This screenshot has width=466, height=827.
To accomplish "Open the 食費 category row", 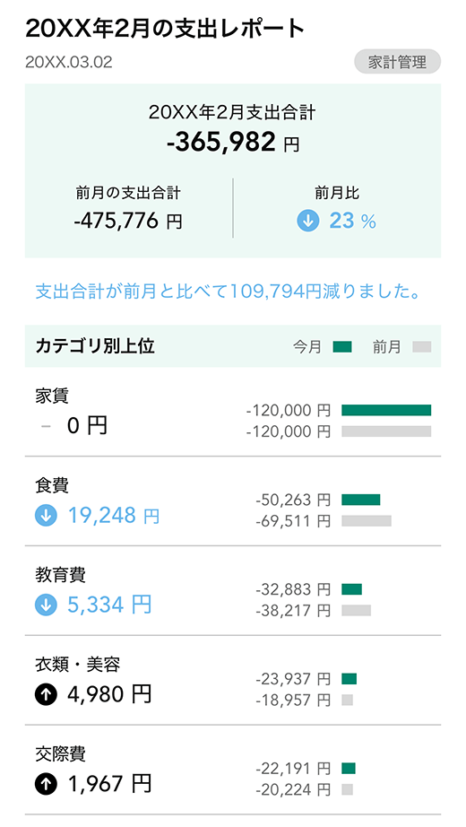I will click(x=233, y=501).
